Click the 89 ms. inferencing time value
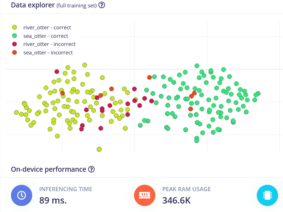This screenshot has height=212, width=283. click(x=53, y=200)
